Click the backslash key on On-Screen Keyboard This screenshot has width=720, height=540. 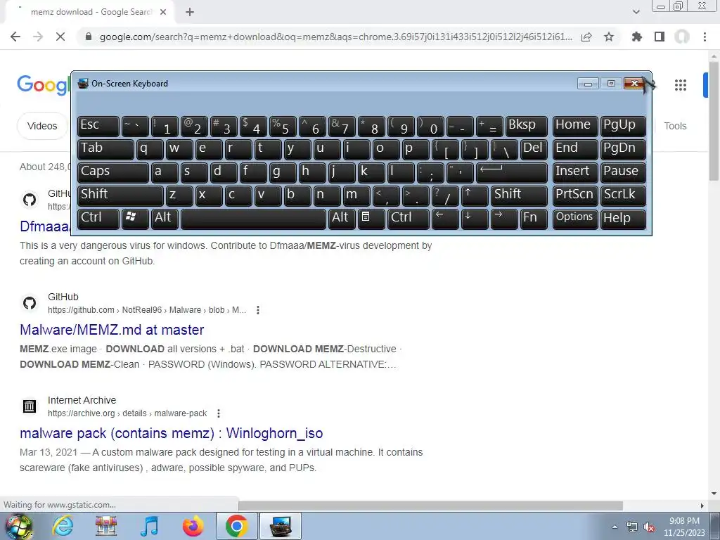503,149
